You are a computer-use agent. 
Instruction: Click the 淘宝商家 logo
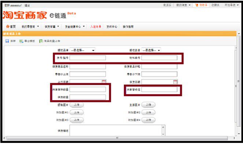(25, 15)
